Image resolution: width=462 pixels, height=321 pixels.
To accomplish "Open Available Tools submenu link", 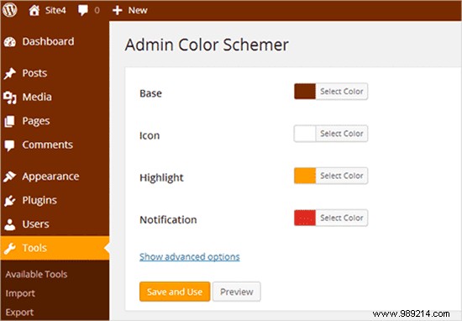I will 36,275.
